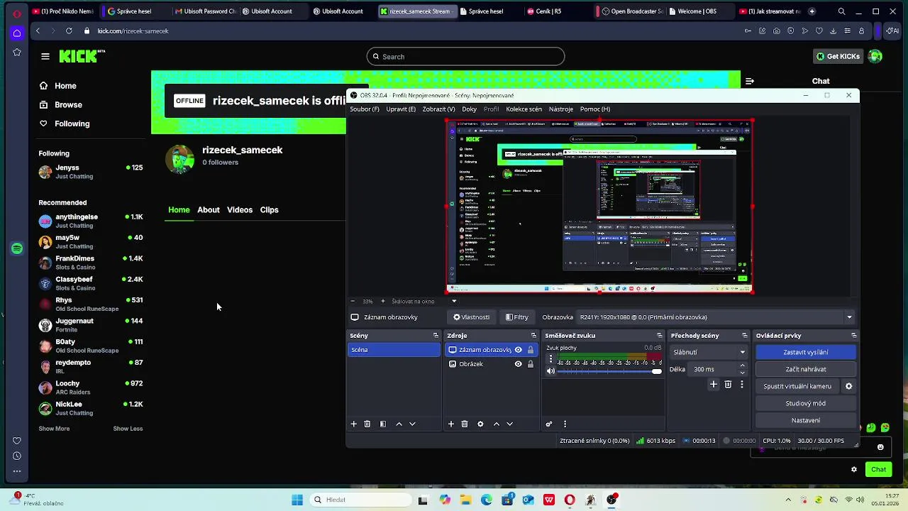Open the Slábnutí transition dropdown

[709, 352]
